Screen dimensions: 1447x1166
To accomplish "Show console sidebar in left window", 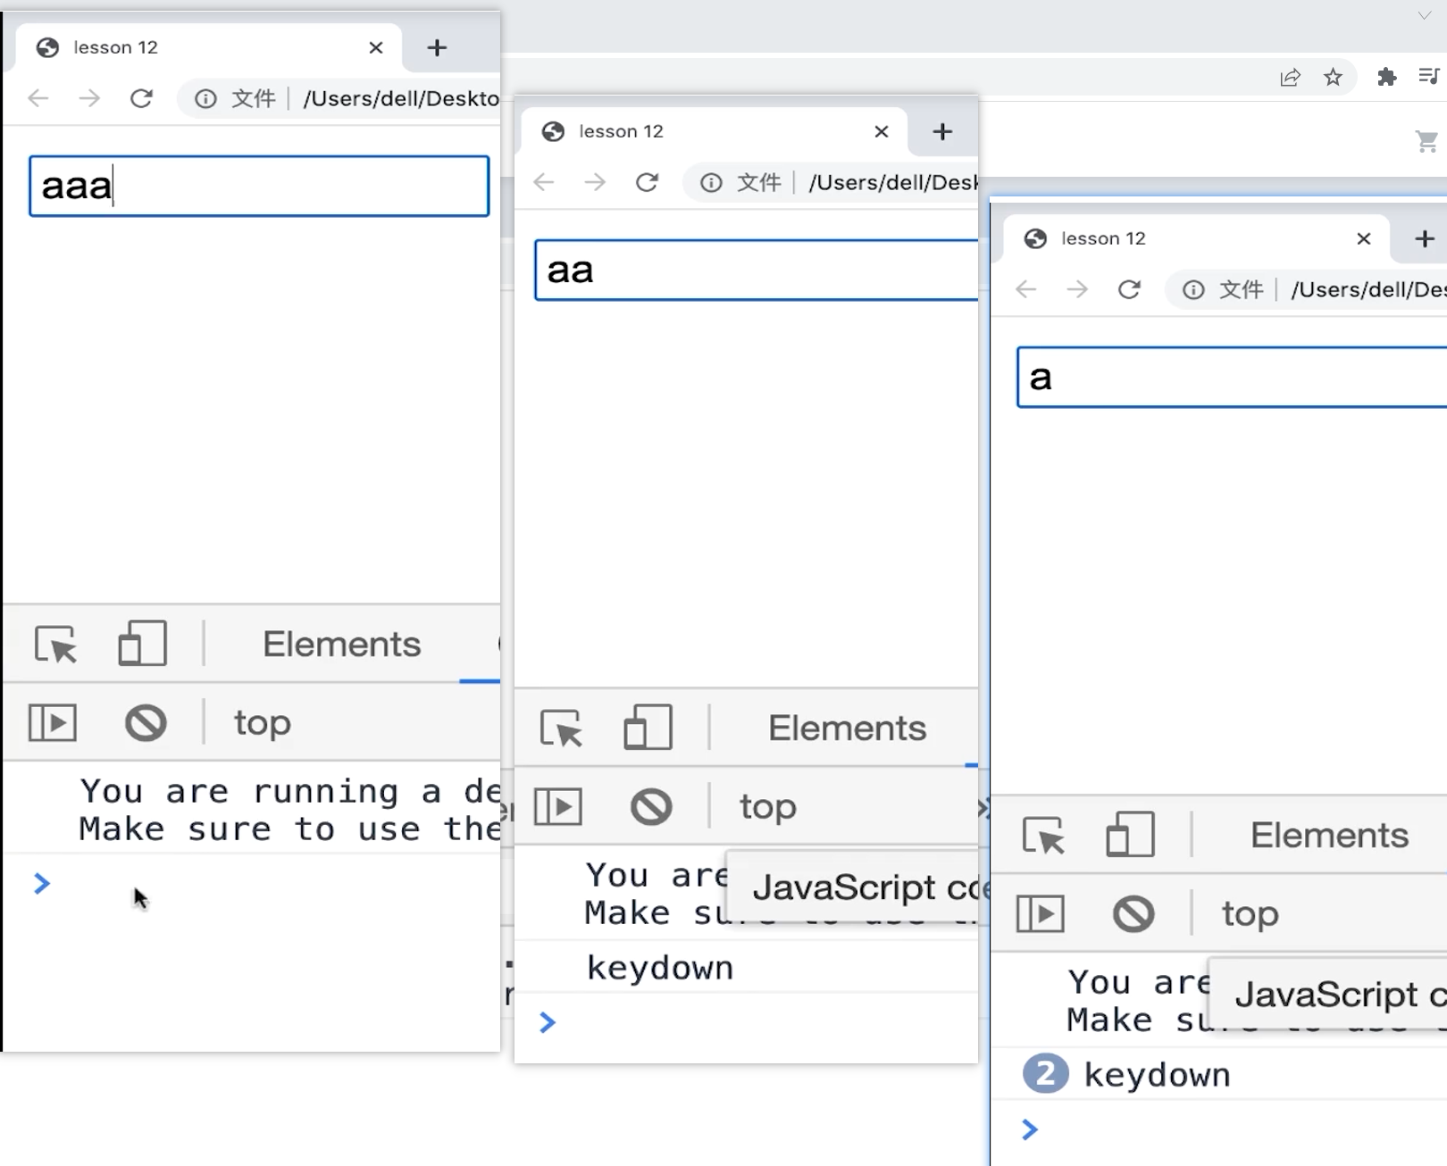I will [x=53, y=722].
